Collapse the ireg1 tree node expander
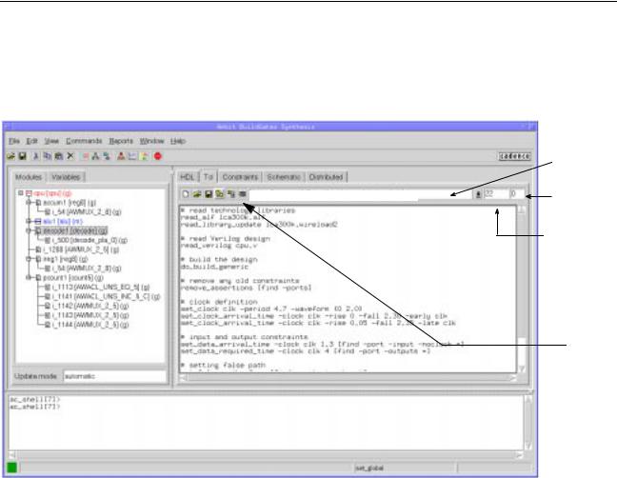Screen dimensions: 617x478 coord(29,259)
